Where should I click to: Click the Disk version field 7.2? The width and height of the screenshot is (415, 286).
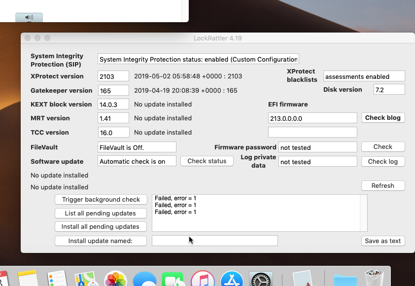click(x=389, y=90)
